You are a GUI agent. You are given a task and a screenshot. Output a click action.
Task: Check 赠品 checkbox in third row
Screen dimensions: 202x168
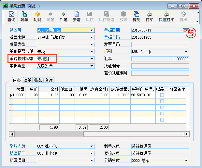click(x=162, y=108)
